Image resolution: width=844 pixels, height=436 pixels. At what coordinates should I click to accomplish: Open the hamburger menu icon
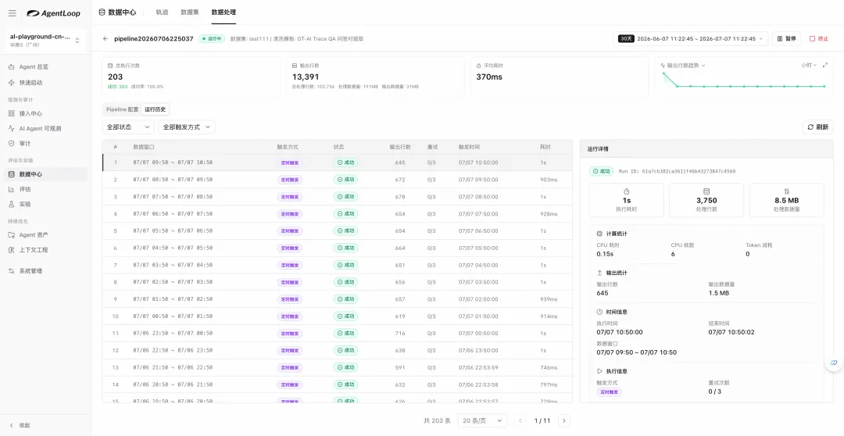pyautogui.click(x=13, y=13)
